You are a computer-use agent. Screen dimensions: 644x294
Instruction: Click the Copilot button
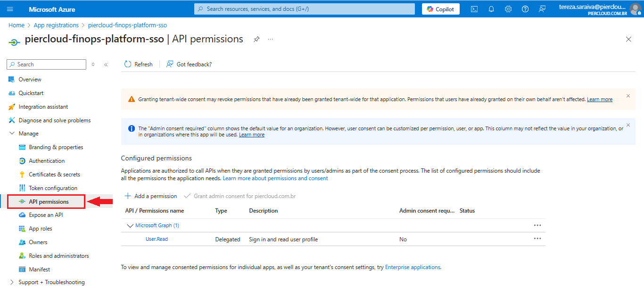pos(440,9)
